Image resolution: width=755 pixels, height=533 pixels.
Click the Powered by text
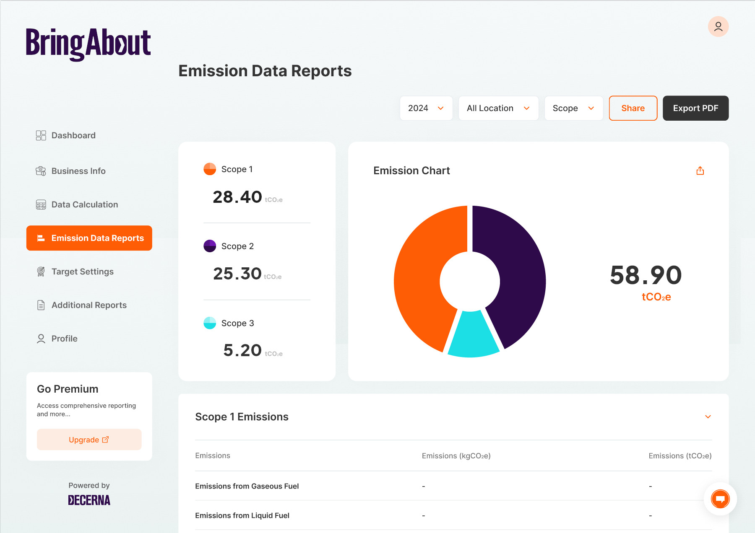(x=89, y=485)
